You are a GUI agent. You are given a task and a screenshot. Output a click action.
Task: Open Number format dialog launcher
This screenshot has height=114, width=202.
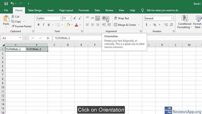tap(174, 31)
